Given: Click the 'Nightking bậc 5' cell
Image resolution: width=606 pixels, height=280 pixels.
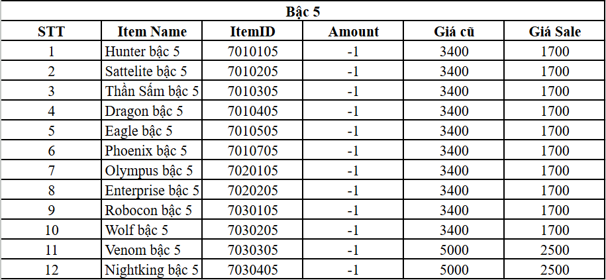Looking at the screenshot, I should [152, 270].
